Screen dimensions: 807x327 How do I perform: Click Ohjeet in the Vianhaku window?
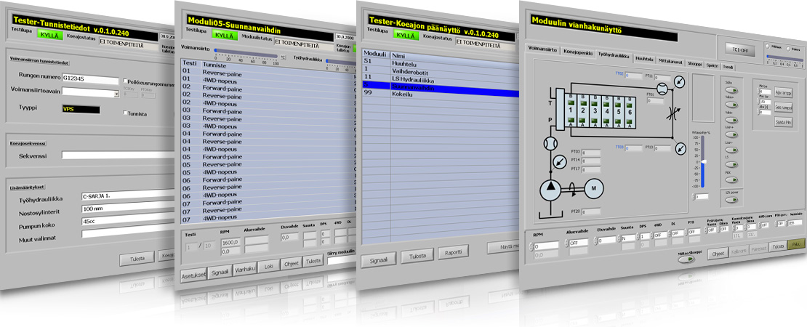718,253
